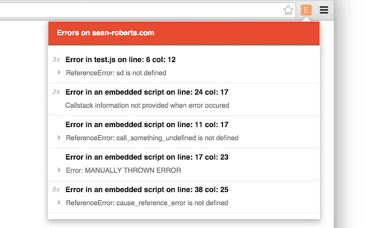
Task: Expand the call_something_undefined error stack
Action: click(59, 138)
